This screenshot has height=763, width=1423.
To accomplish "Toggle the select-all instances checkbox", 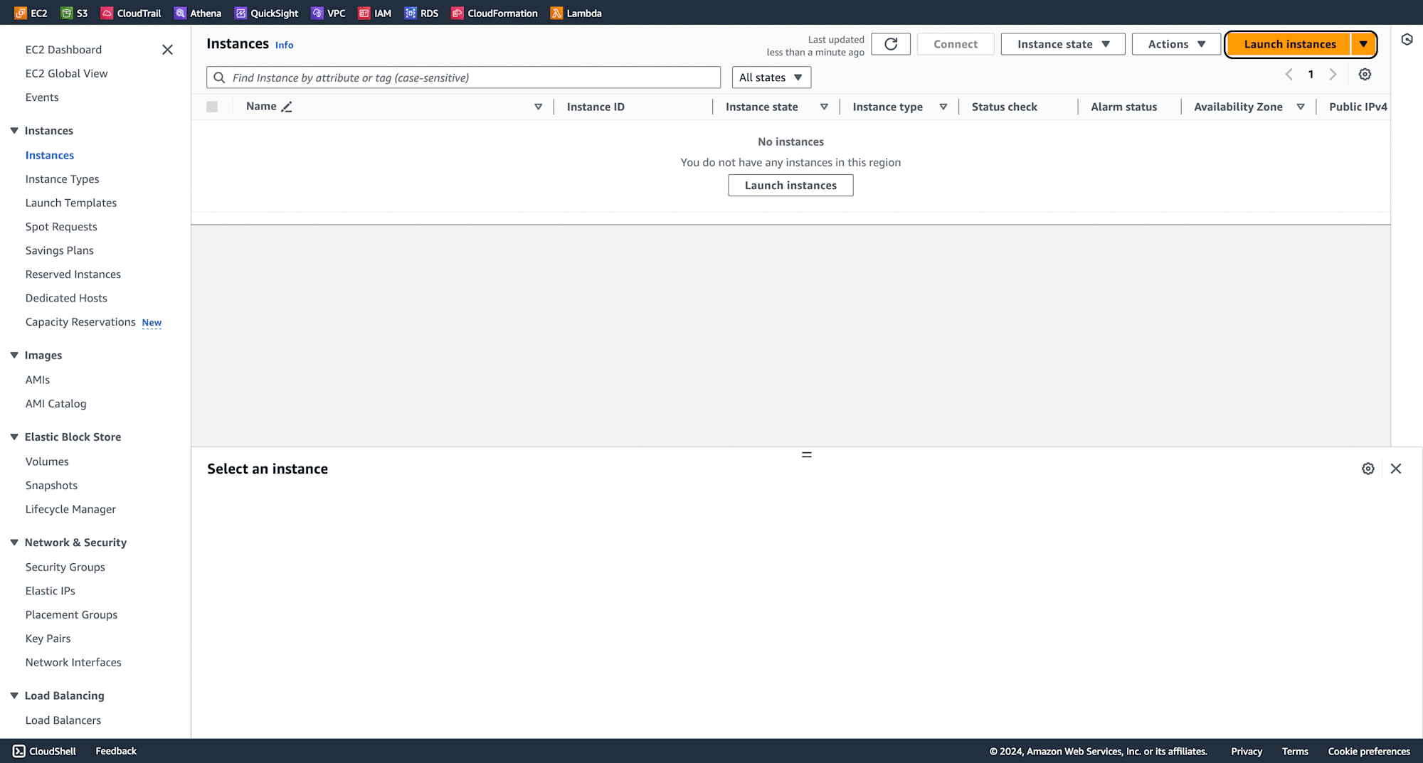I will (x=212, y=107).
